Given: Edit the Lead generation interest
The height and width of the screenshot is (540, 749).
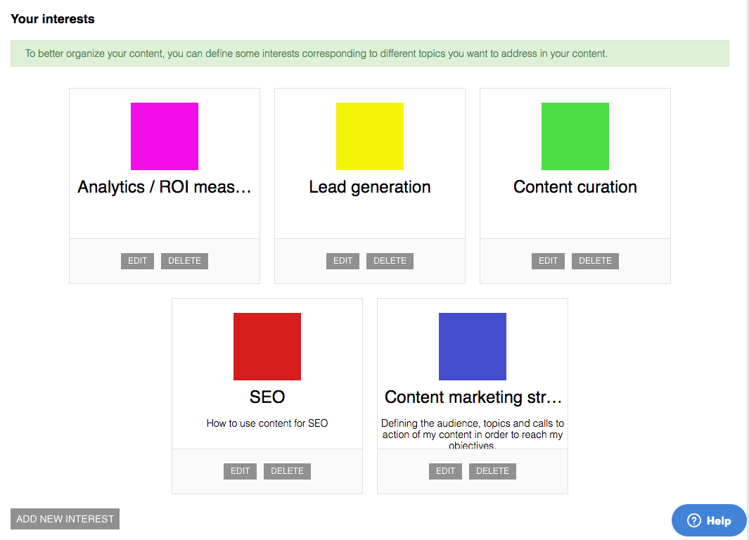Looking at the screenshot, I should [343, 261].
